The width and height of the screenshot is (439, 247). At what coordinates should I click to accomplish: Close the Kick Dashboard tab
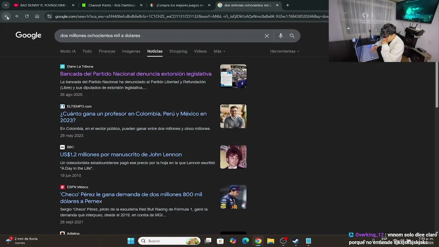141,5
